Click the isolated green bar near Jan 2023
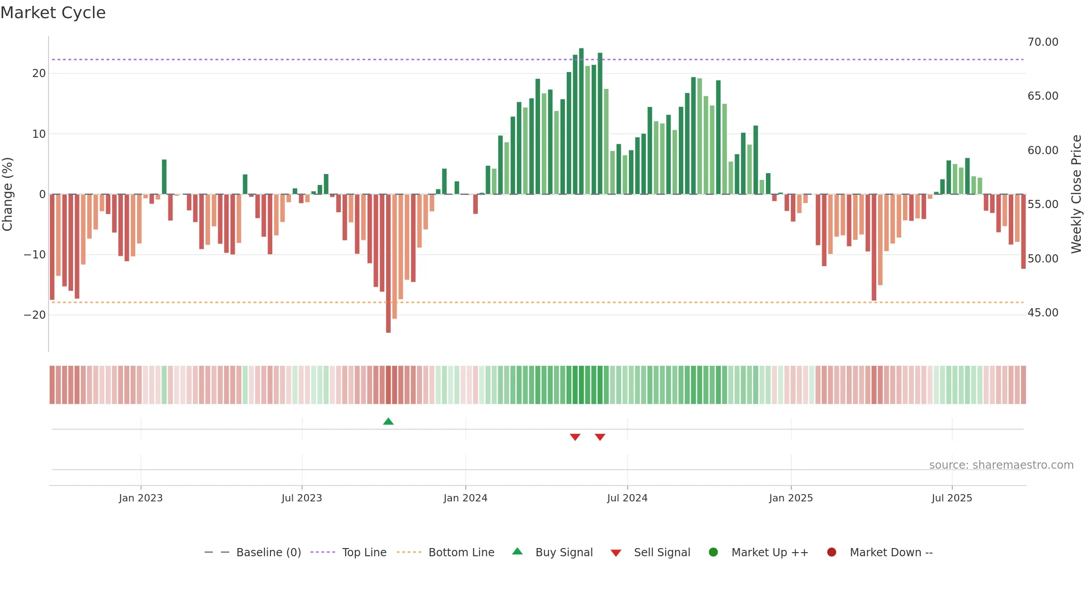Image resolution: width=1089 pixels, height=612 pixels. (x=164, y=177)
